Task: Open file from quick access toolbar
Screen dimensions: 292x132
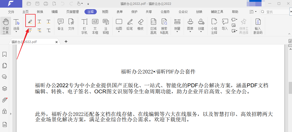Action: [x=29, y=3]
